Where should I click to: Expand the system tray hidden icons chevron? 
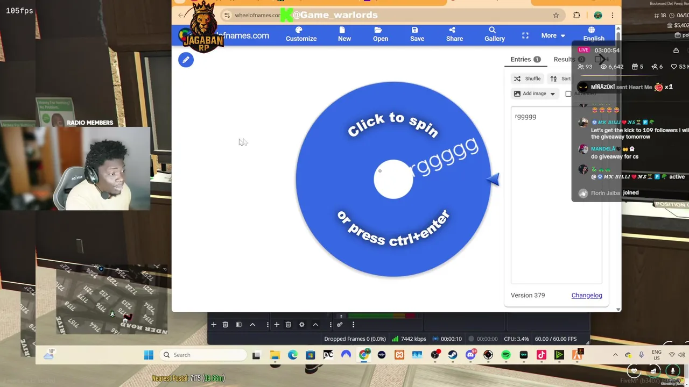[615, 355]
